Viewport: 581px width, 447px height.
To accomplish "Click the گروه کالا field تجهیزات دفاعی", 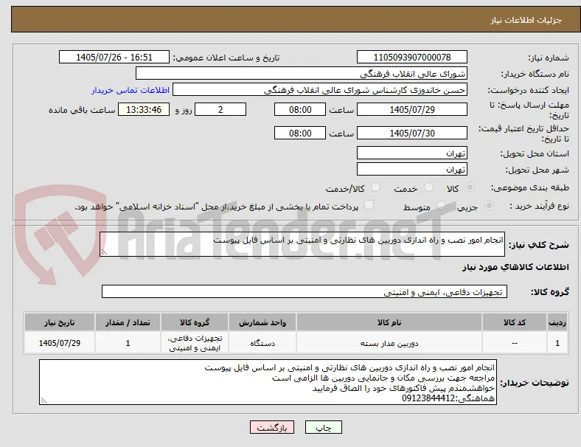I will (305, 291).
